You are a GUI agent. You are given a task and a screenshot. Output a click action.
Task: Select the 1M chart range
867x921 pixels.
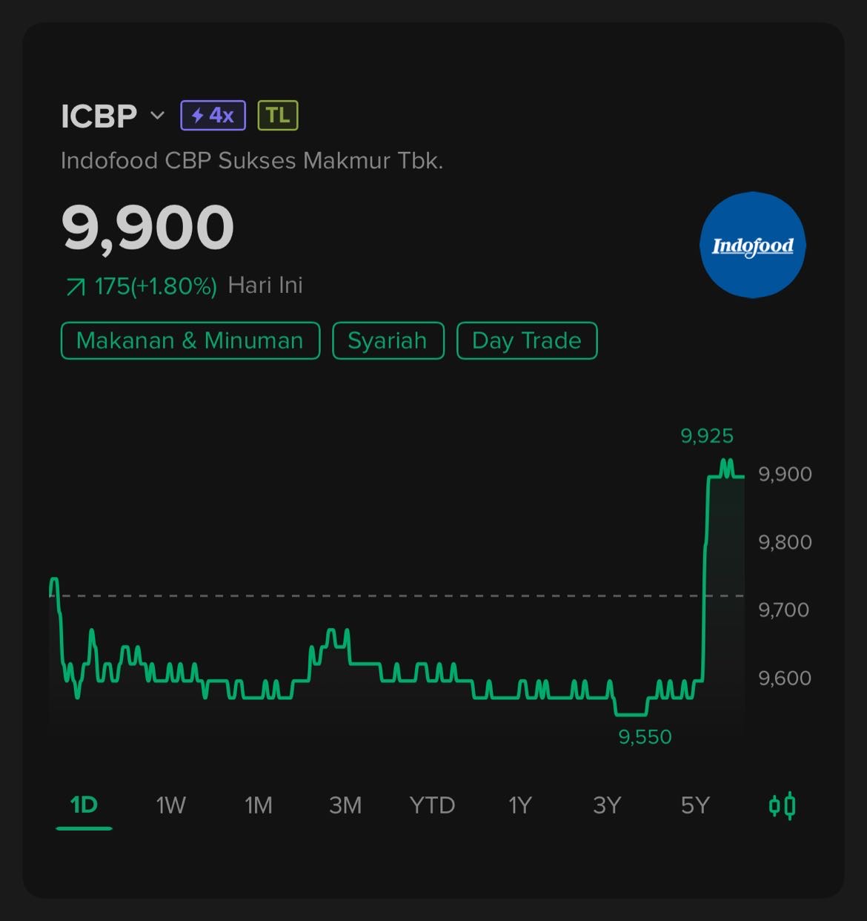[259, 805]
